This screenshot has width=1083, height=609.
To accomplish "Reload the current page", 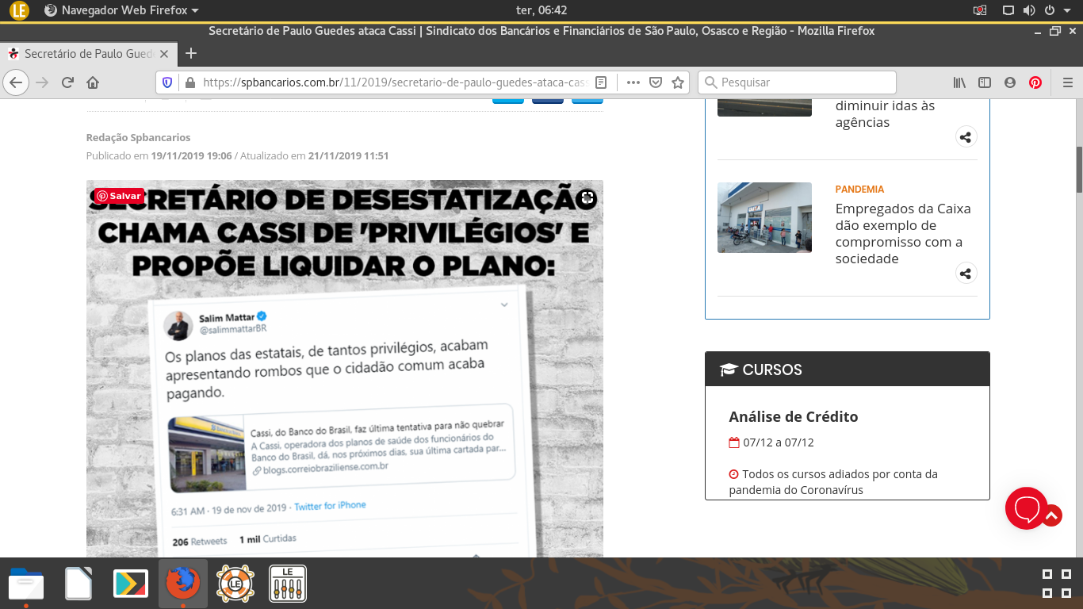I will 68,82.
